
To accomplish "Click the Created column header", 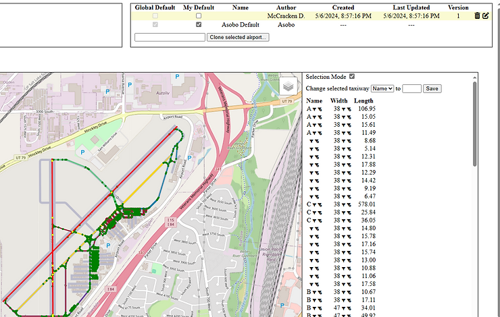I will coord(343,7).
